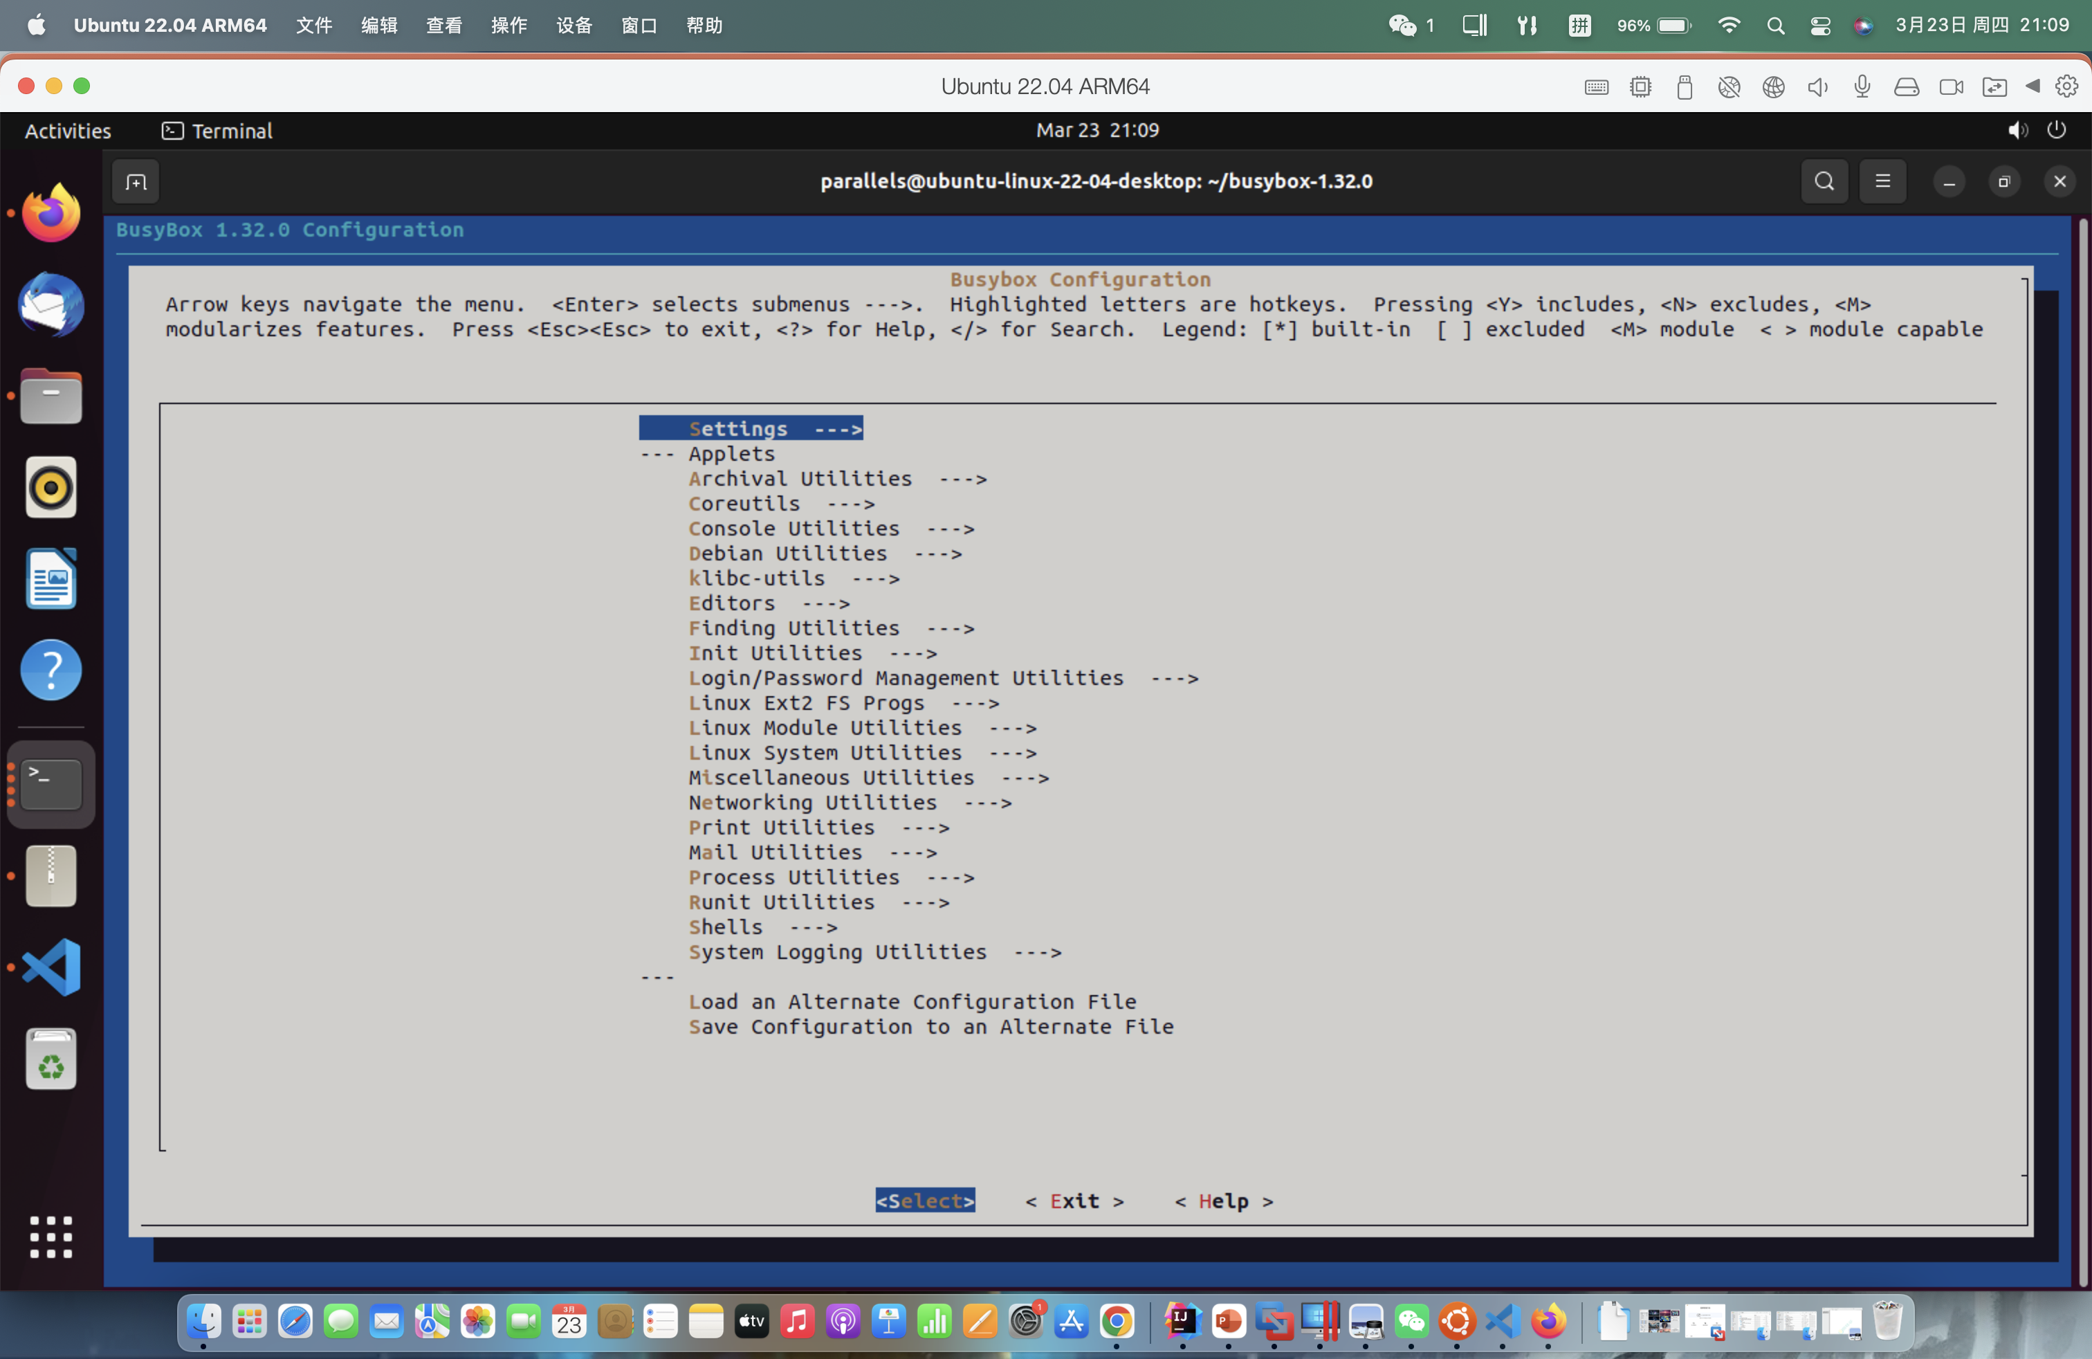Show Applications grid in Ubuntu dock

[51, 1237]
